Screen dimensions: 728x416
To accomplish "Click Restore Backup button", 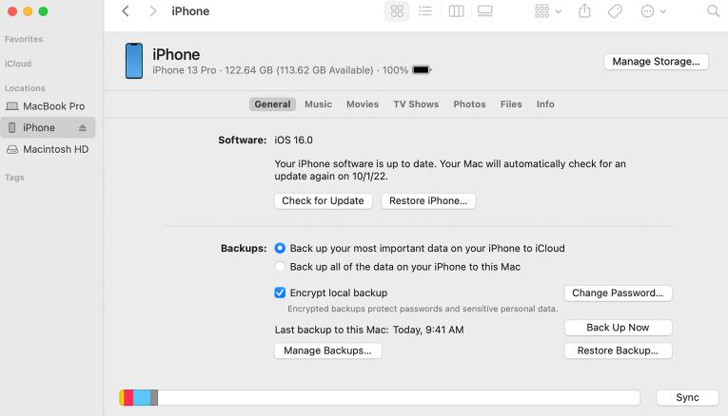I will click(618, 350).
